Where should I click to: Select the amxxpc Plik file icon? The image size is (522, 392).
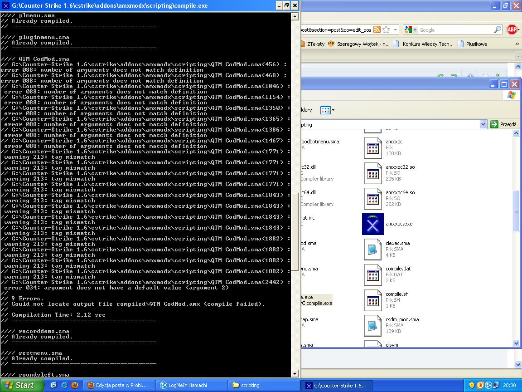(372, 147)
